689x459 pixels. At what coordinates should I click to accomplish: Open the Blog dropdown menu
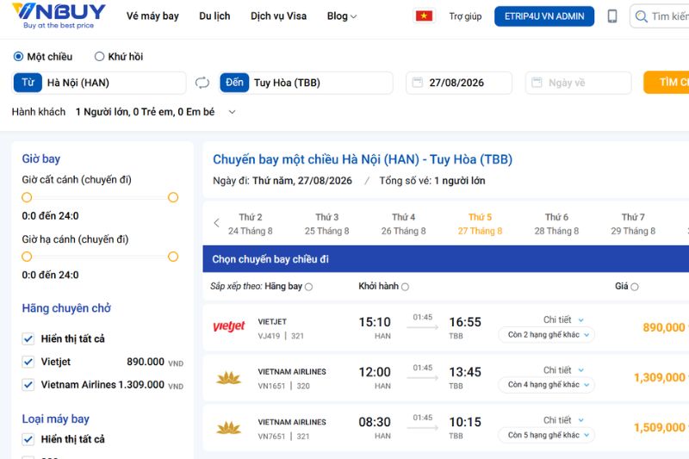pos(341,16)
